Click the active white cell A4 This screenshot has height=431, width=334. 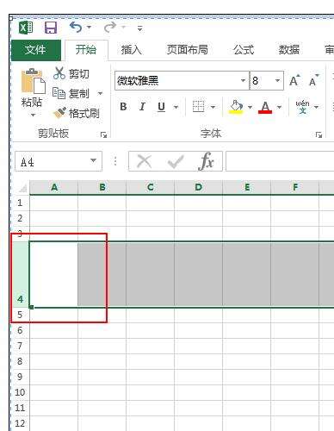point(53,274)
